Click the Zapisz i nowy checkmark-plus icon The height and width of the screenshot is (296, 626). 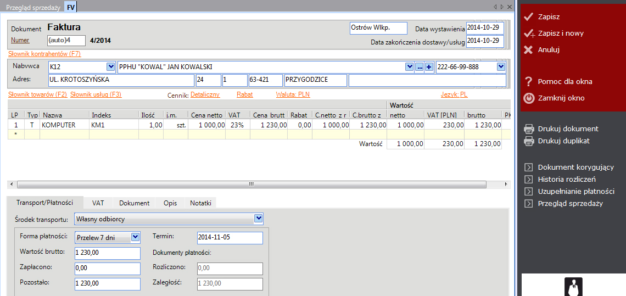click(x=529, y=33)
